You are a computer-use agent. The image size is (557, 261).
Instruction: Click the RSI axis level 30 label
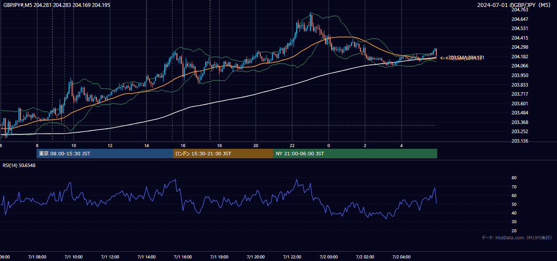coord(514,222)
